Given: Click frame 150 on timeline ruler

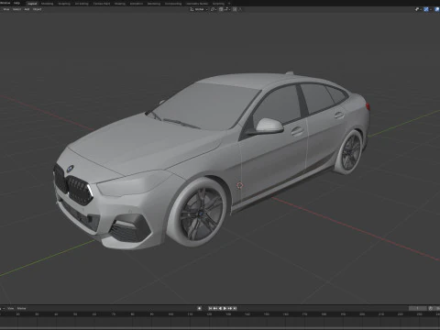Looking at the screenshot, I should [266, 314].
